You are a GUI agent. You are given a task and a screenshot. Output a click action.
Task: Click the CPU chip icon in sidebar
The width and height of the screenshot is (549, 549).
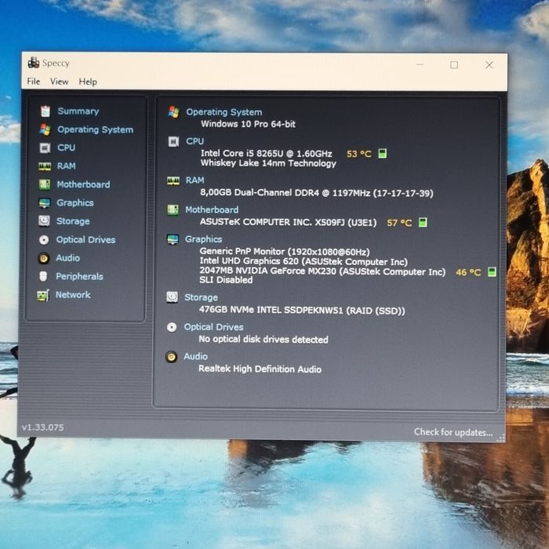tap(45, 147)
